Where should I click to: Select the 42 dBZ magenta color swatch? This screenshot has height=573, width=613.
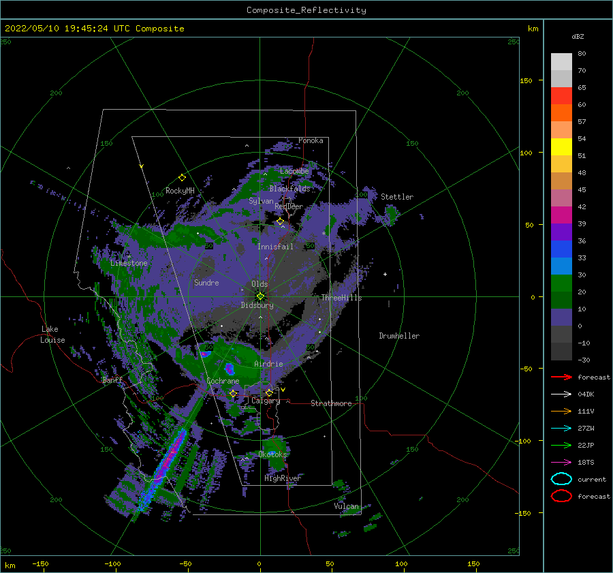pos(561,215)
